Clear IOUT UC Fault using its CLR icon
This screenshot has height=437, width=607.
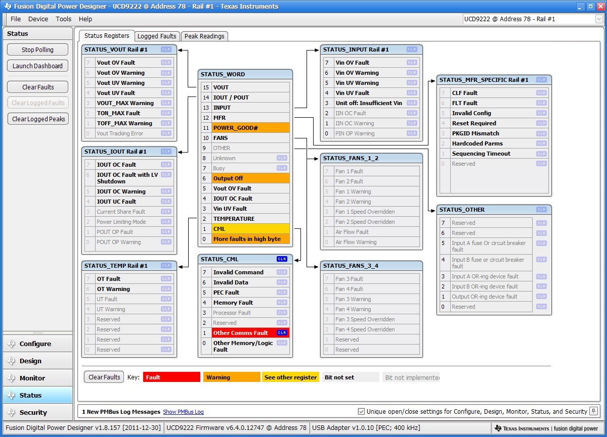[166, 202]
